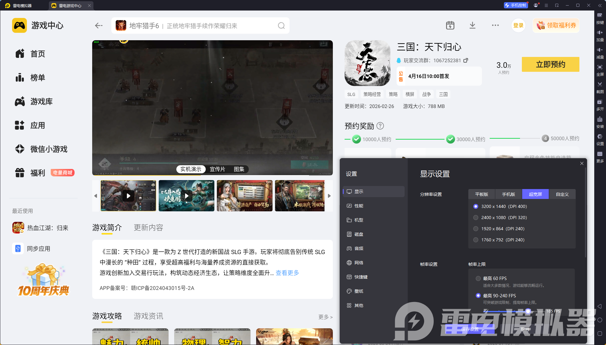Choose 1920 x 864 resolution radio
This screenshot has width=606, height=345.
pos(476,229)
